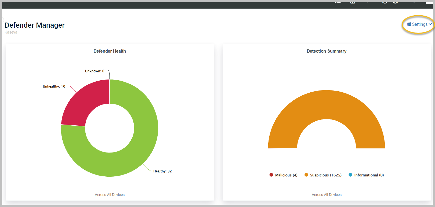Screen dimensions: 435x207
Task: Click 'Across All Devices' under Defender Health
Action: coord(110,195)
